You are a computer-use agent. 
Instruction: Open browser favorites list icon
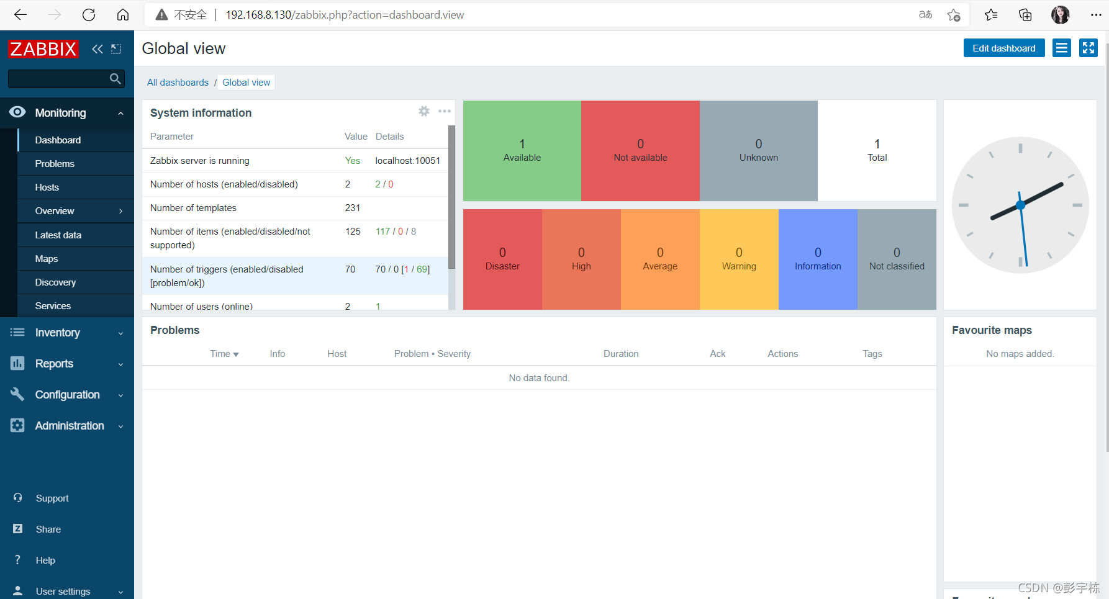(991, 15)
